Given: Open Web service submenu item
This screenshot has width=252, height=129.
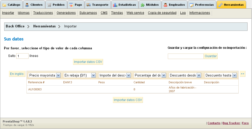Looking at the screenshot, I should (x=135, y=13).
